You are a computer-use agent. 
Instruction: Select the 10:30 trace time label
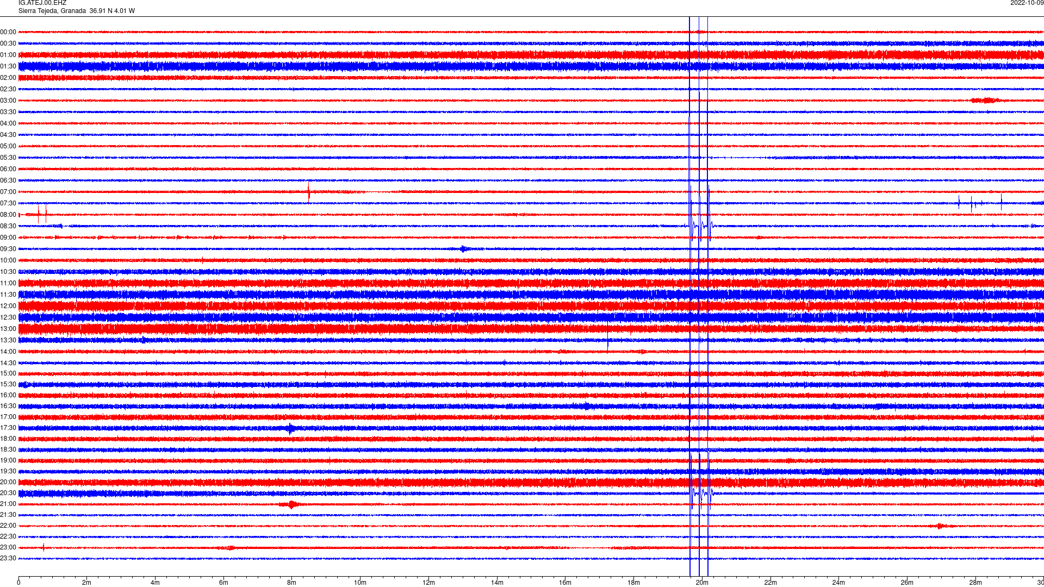[8, 272]
